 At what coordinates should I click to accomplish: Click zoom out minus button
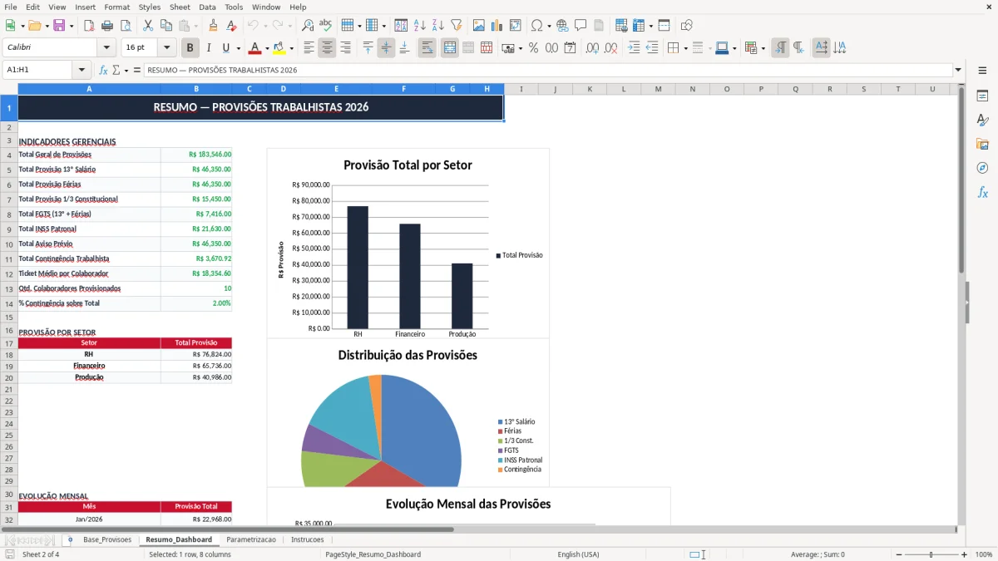[x=897, y=554]
